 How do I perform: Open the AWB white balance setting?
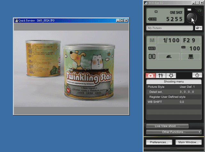[x=152, y=48]
